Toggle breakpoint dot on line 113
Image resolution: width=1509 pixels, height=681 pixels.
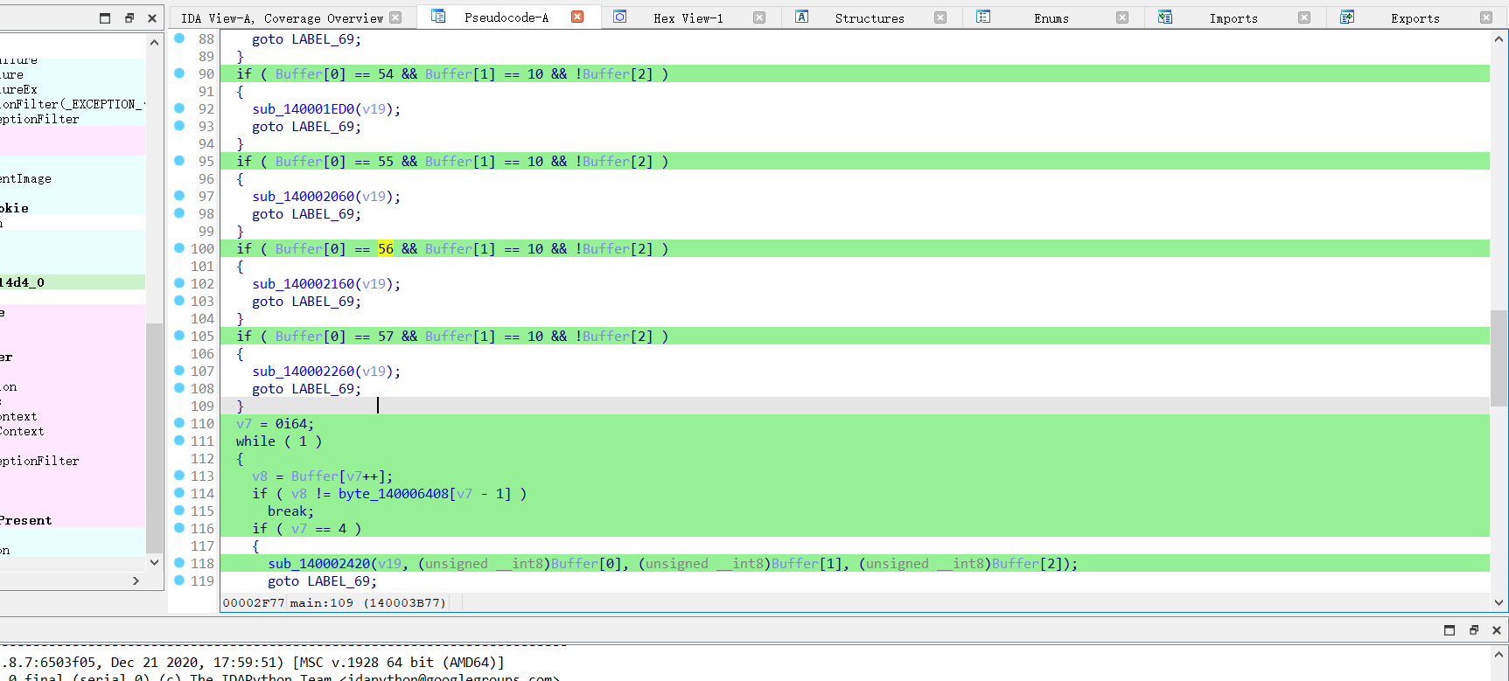[x=179, y=476]
